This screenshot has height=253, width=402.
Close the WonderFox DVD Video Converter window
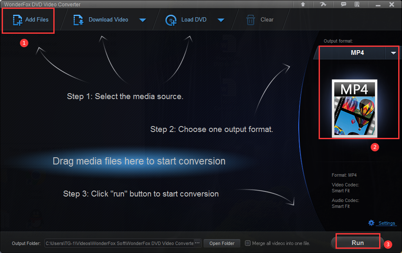[x=391, y=4]
